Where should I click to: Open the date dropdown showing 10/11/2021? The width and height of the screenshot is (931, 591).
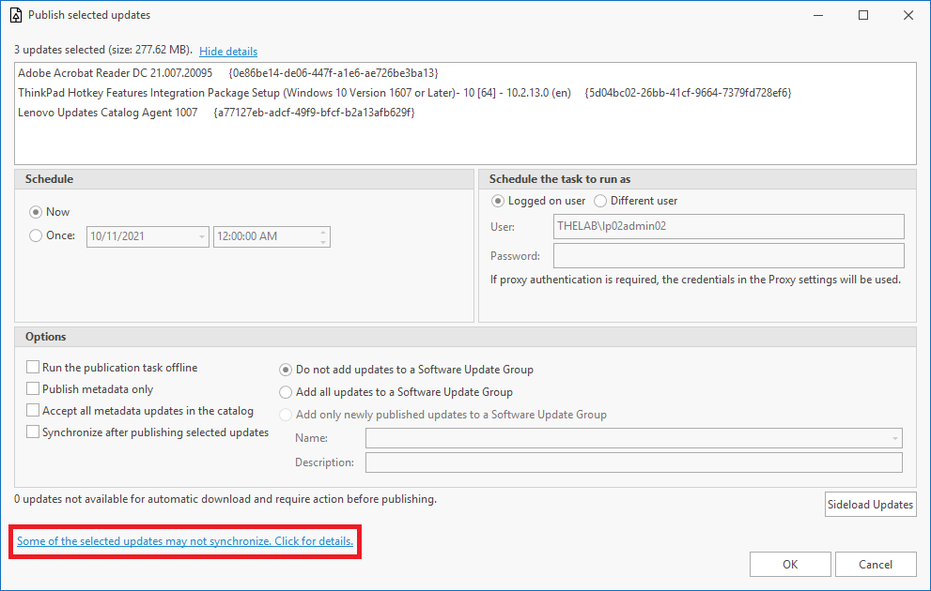point(202,236)
